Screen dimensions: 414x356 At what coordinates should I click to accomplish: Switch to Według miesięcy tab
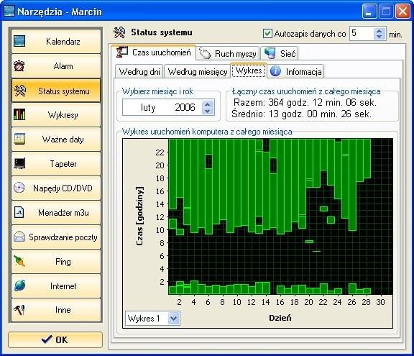click(x=198, y=72)
